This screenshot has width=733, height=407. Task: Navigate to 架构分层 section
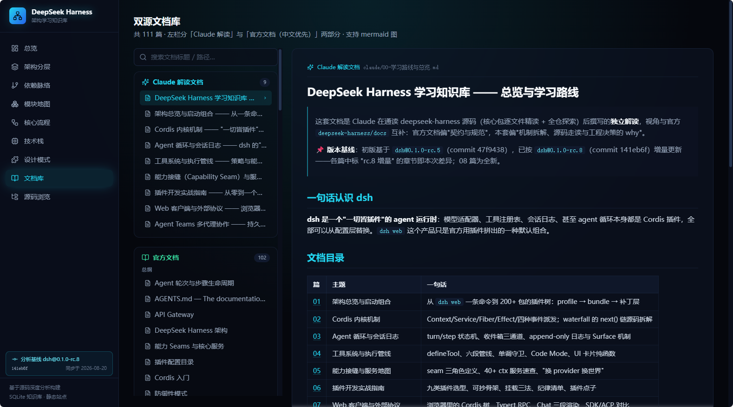click(59, 67)
